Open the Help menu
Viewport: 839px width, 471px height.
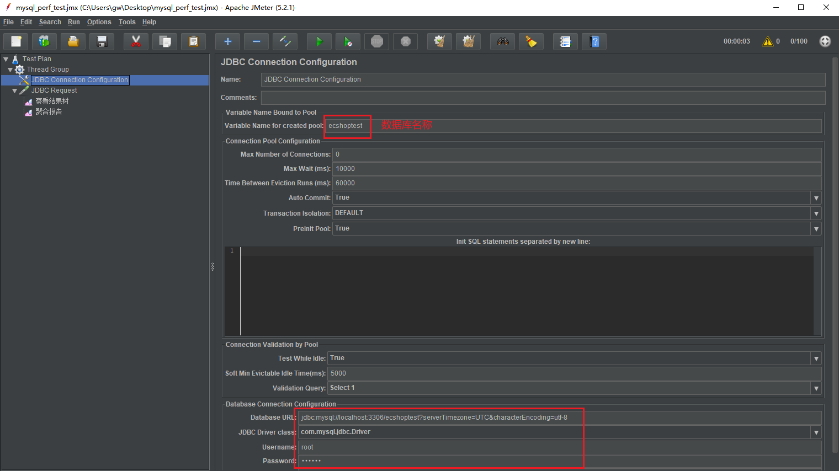click(x=149, y=22)
